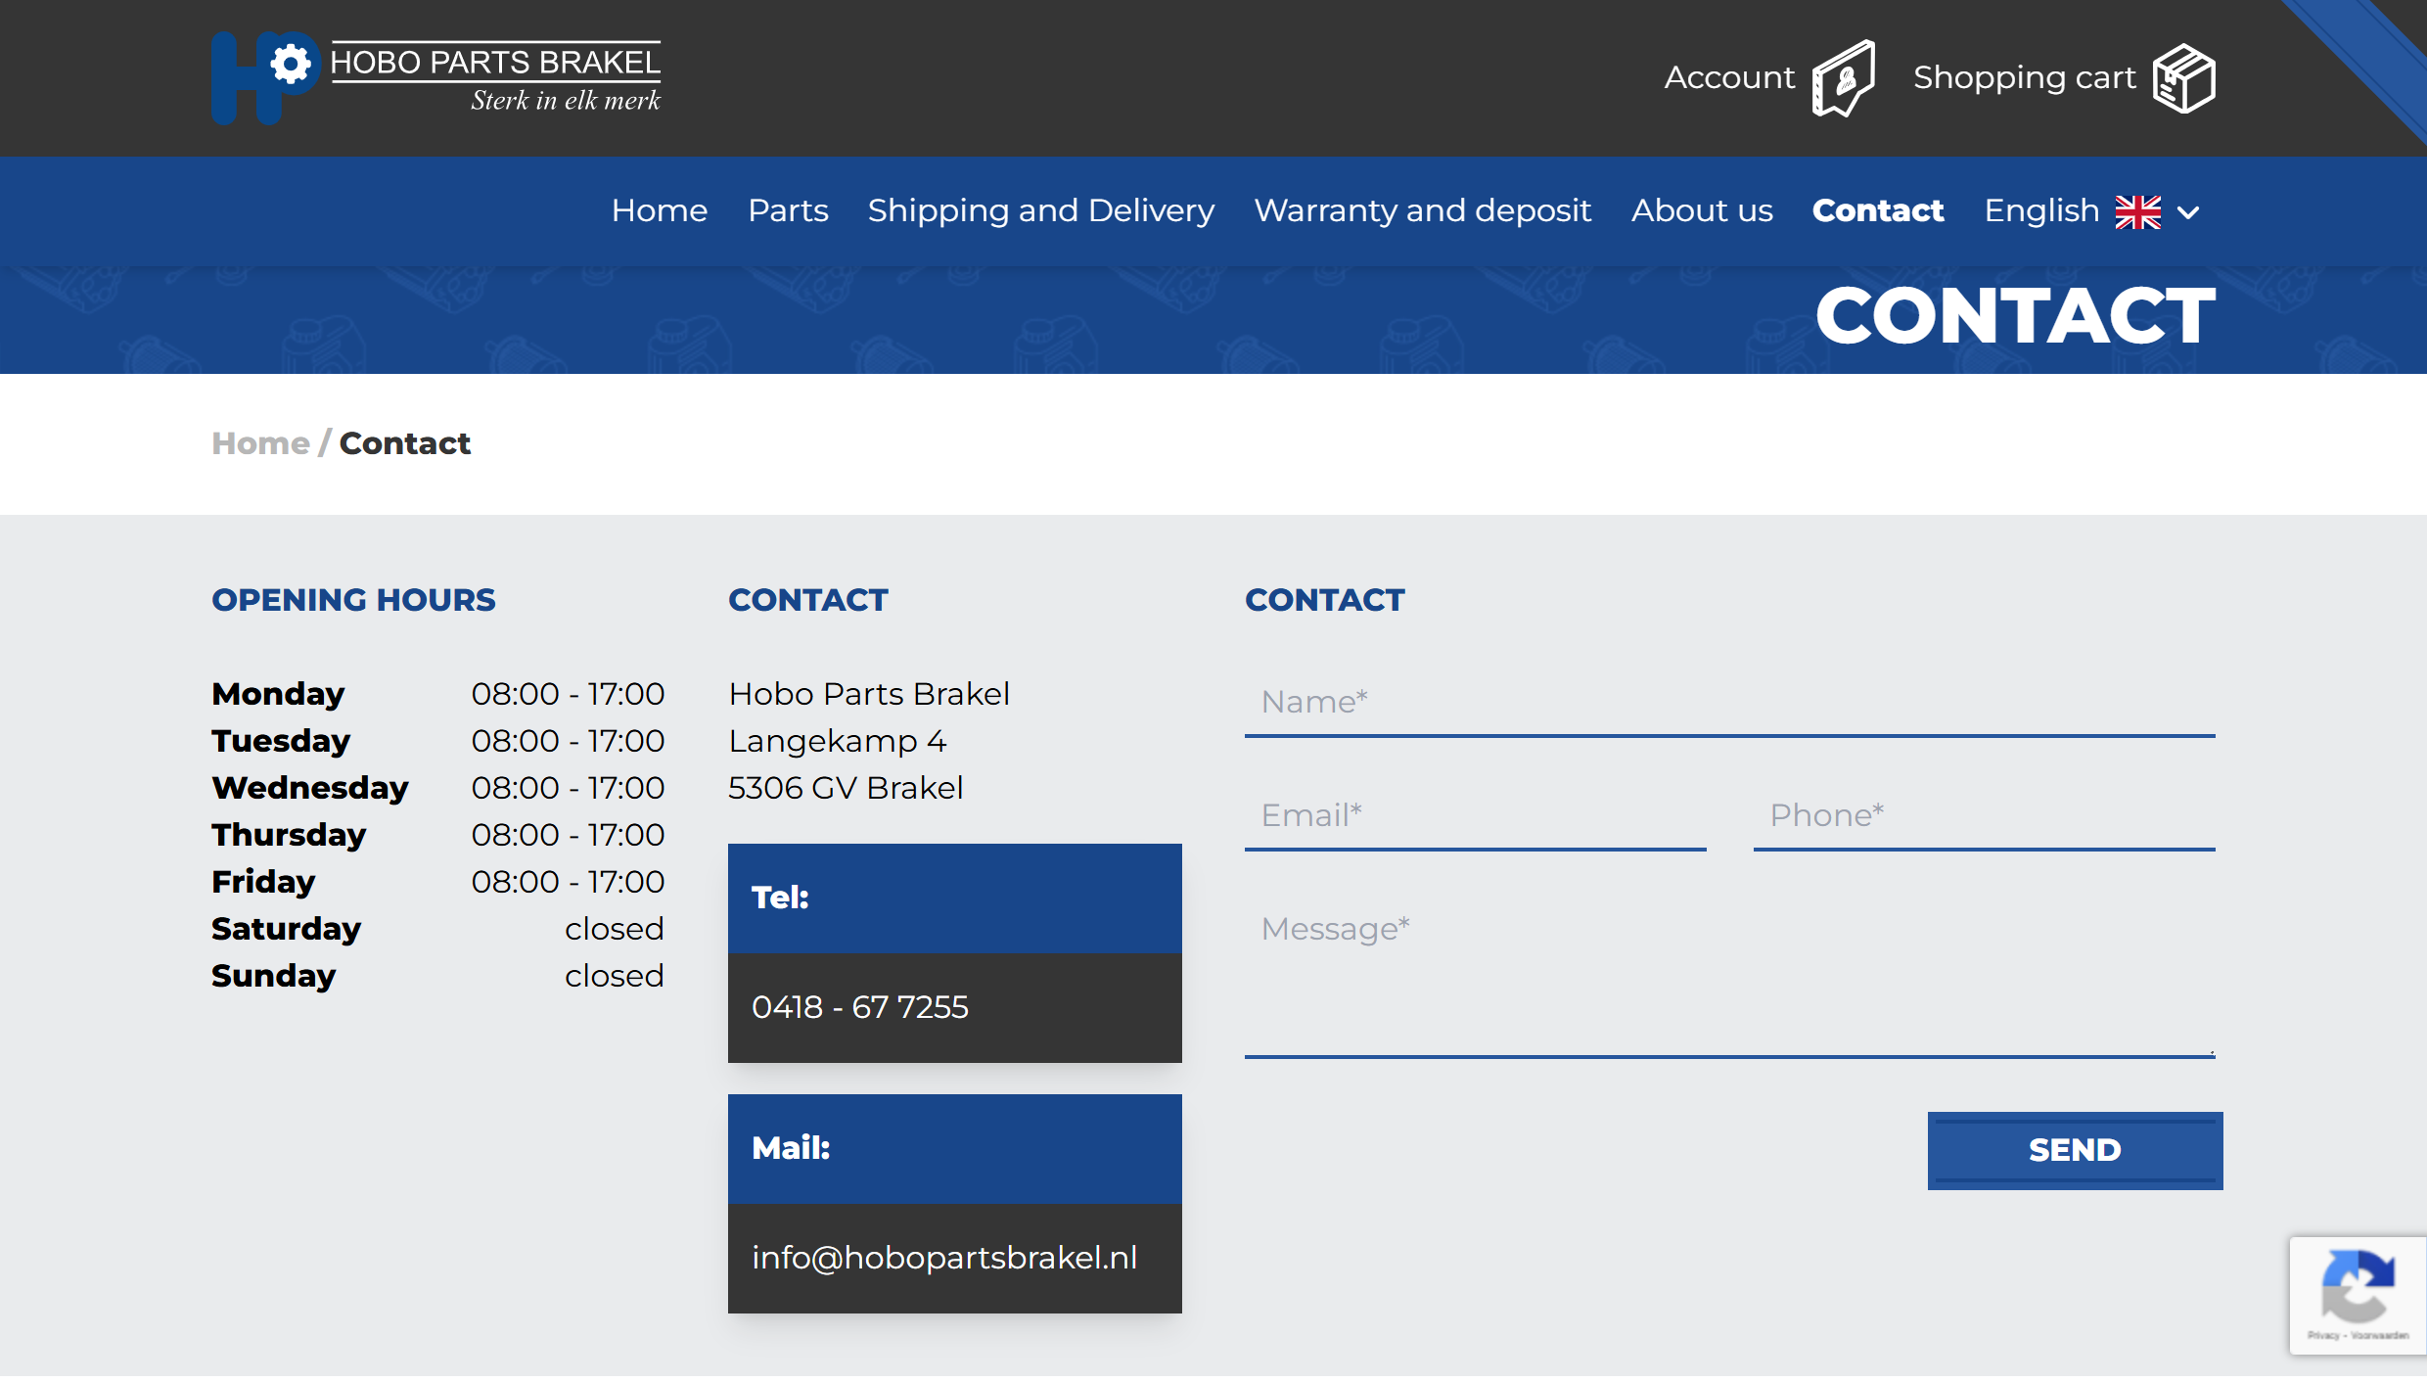This screenshot has height=1382, width=2427.
Task: Click the UK flag language icon
Action: 2137,211
